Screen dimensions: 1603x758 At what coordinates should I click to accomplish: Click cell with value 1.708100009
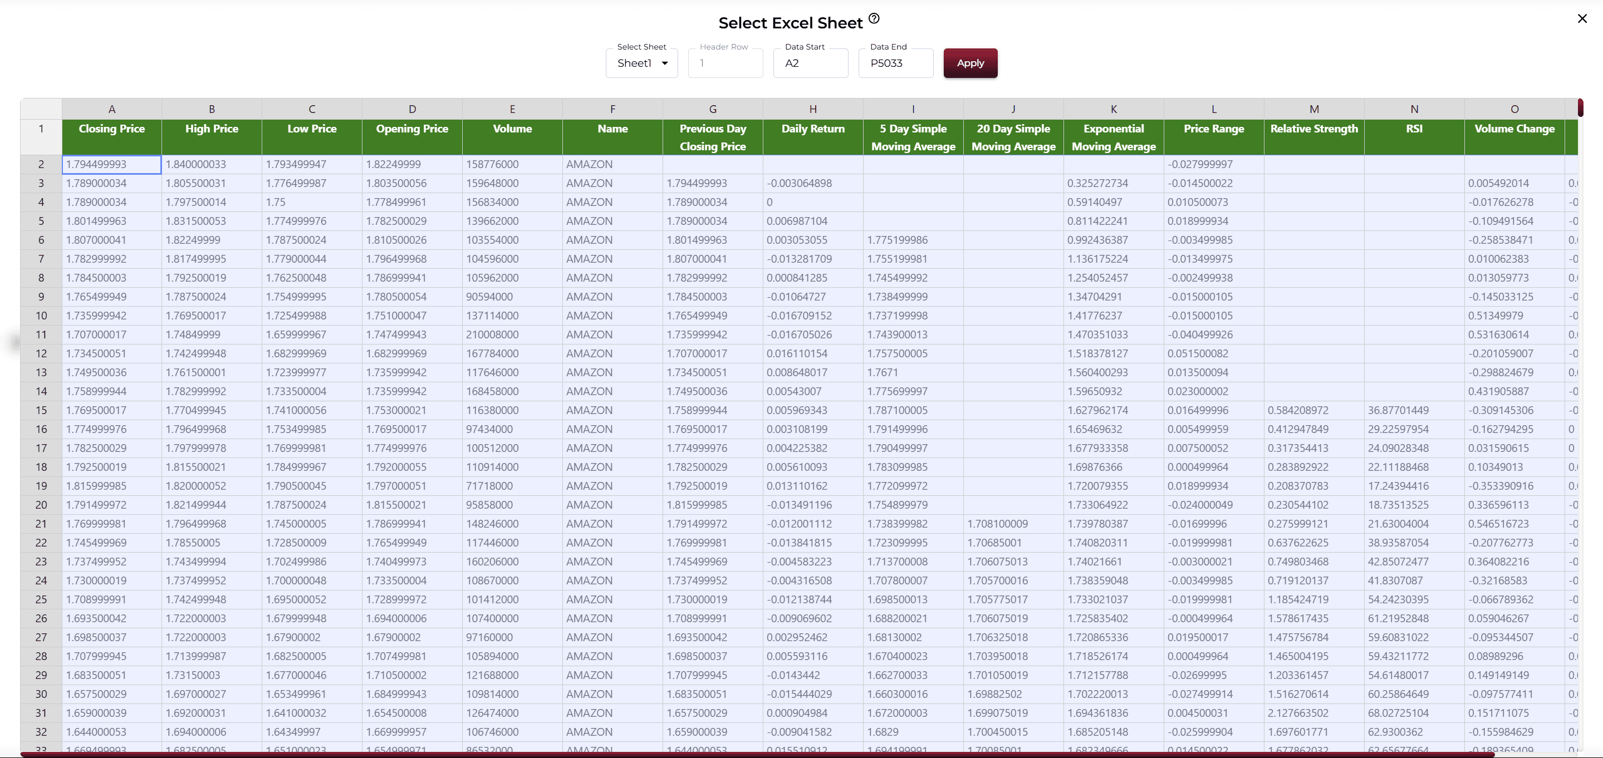point(1014,524)
